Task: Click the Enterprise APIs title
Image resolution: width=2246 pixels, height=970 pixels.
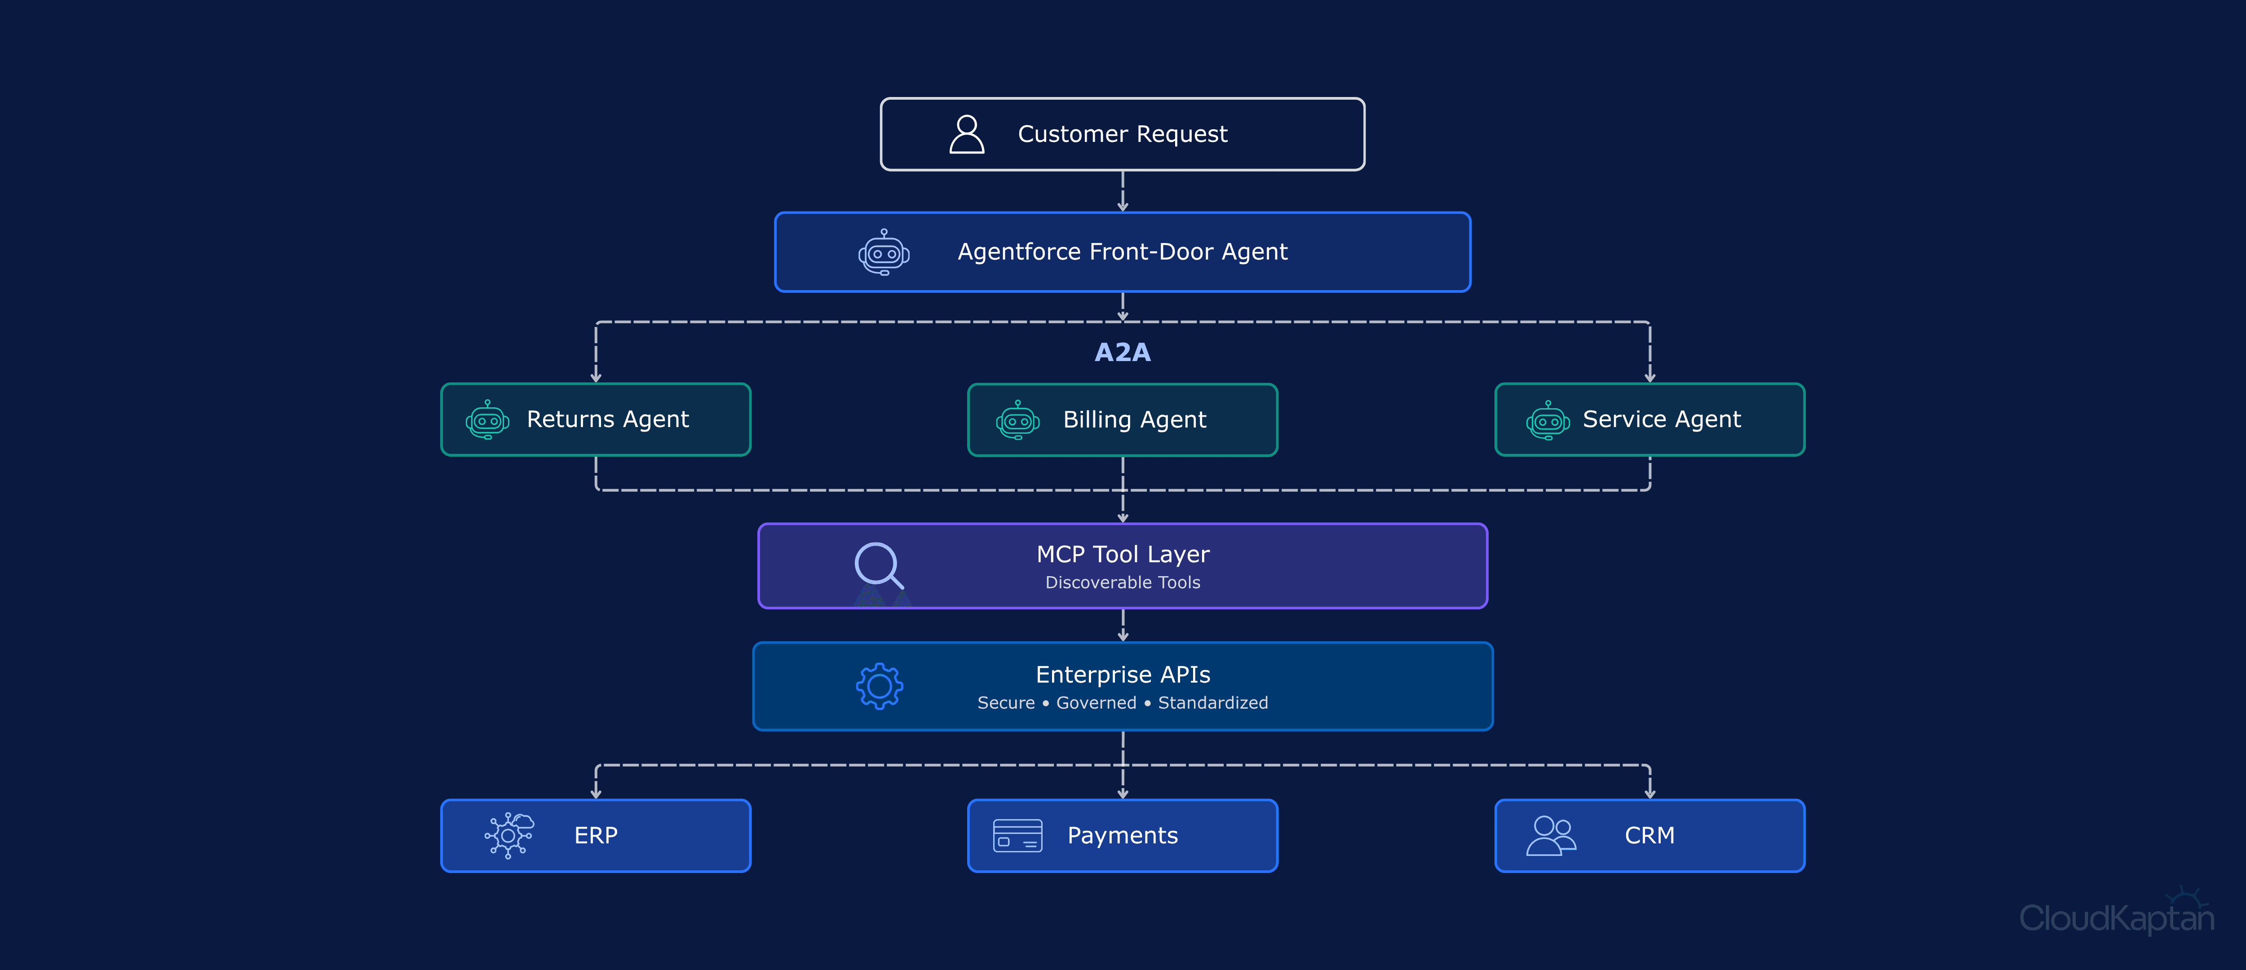Action: (x=1123, y=675)
